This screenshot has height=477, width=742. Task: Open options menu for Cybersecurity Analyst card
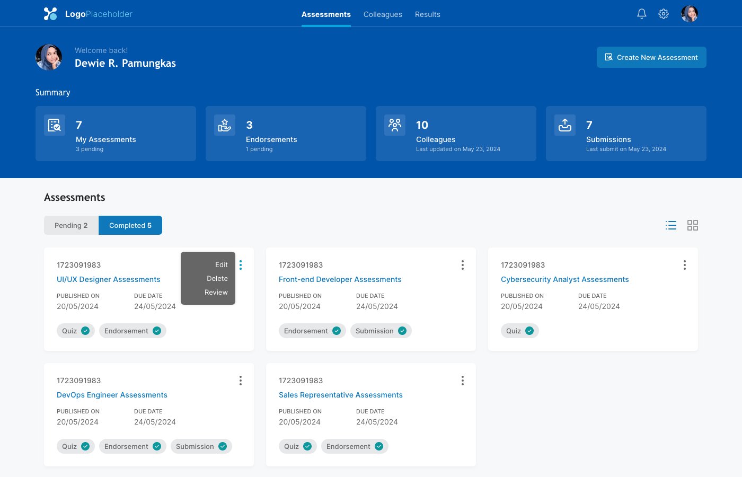click(685, 265)
